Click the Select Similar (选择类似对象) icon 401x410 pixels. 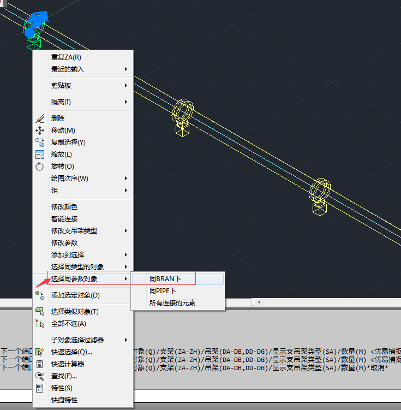[x=40, y=311]
